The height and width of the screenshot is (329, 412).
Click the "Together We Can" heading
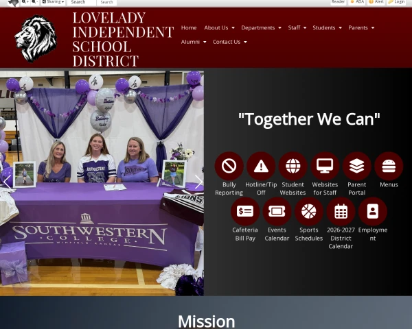[309, 119]
